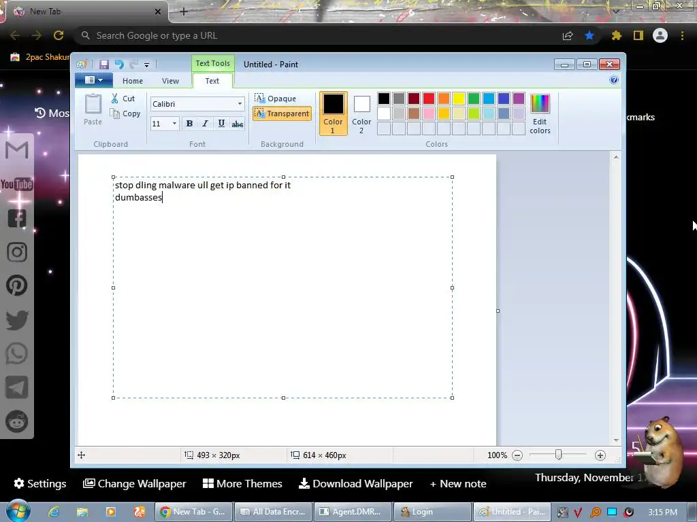Toggle Italic text formatting
697x522 pixels.
(x=205, y=124)
